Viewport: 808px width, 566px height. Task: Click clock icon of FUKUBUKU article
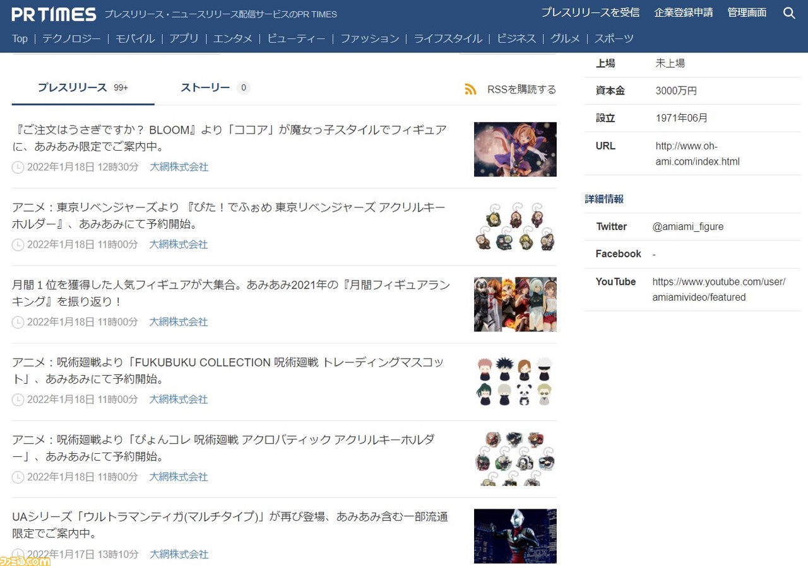coord(18,400)
